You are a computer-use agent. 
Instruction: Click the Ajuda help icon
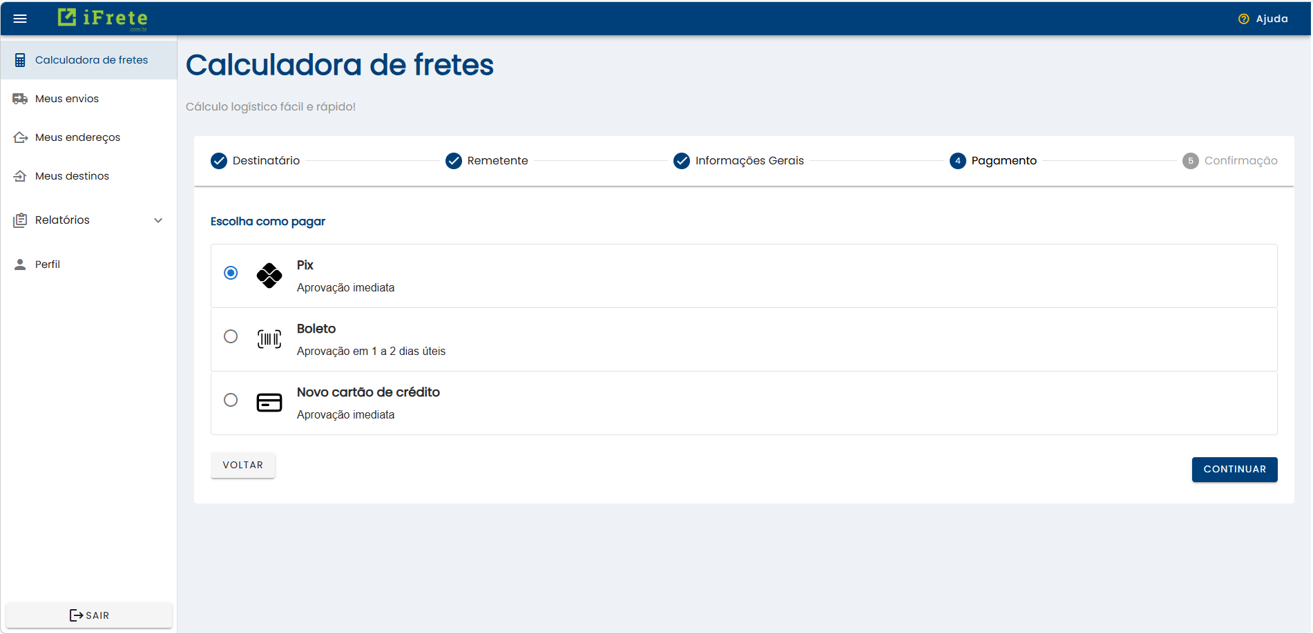[1243, 19]
